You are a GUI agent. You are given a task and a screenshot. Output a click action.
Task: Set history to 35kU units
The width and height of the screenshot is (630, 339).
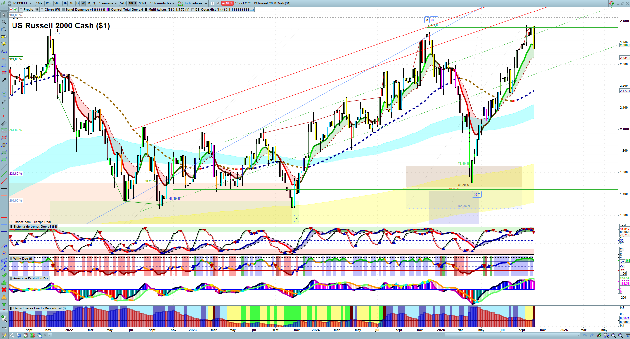pos(143,3)
